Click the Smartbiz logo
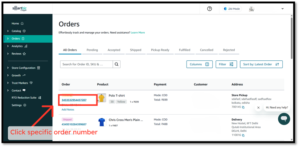 click(x=19, y=9)
